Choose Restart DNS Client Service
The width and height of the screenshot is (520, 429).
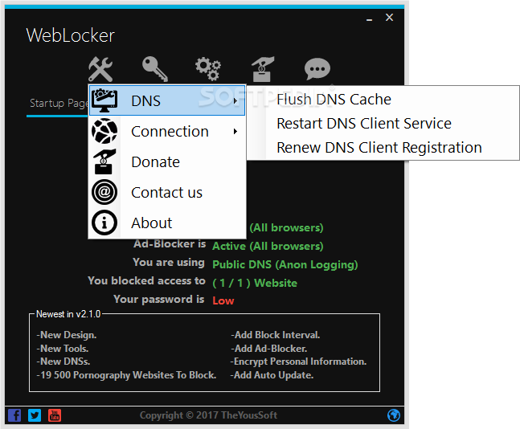pos(383,124)
